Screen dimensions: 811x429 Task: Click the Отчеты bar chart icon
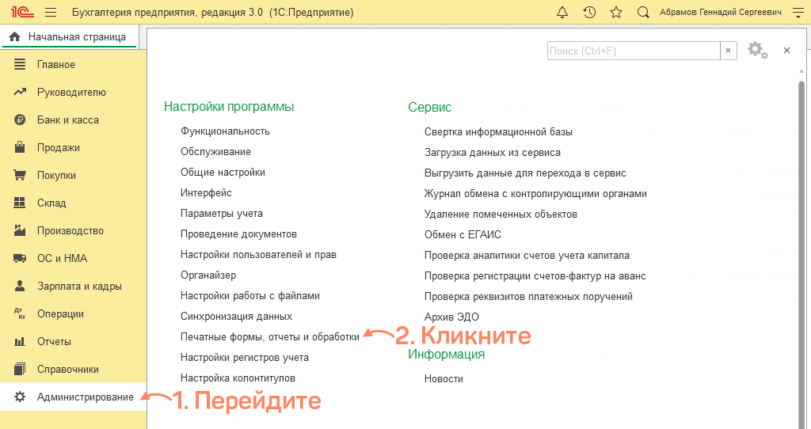point(20,342)
